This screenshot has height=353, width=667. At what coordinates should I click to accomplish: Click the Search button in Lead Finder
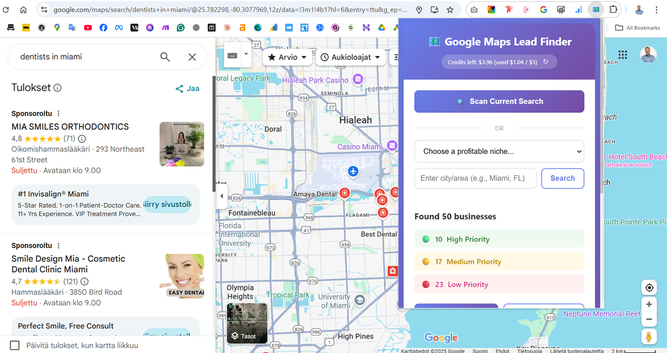(563, 178)
